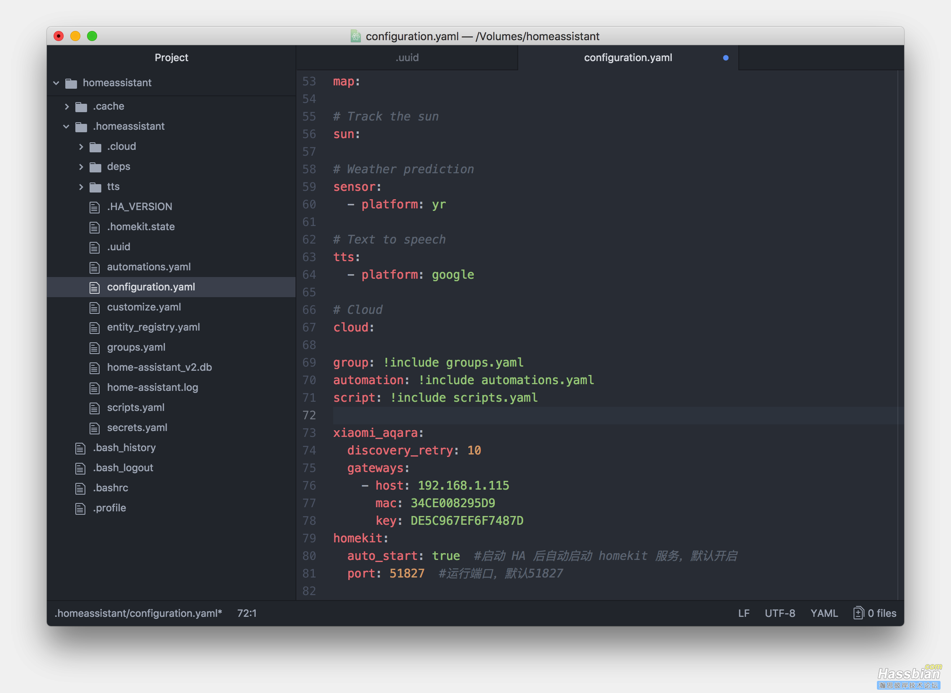The image size is (951, 693).
Task: Click the home-assistant.log file icon
Action: [x=95, y=388]
